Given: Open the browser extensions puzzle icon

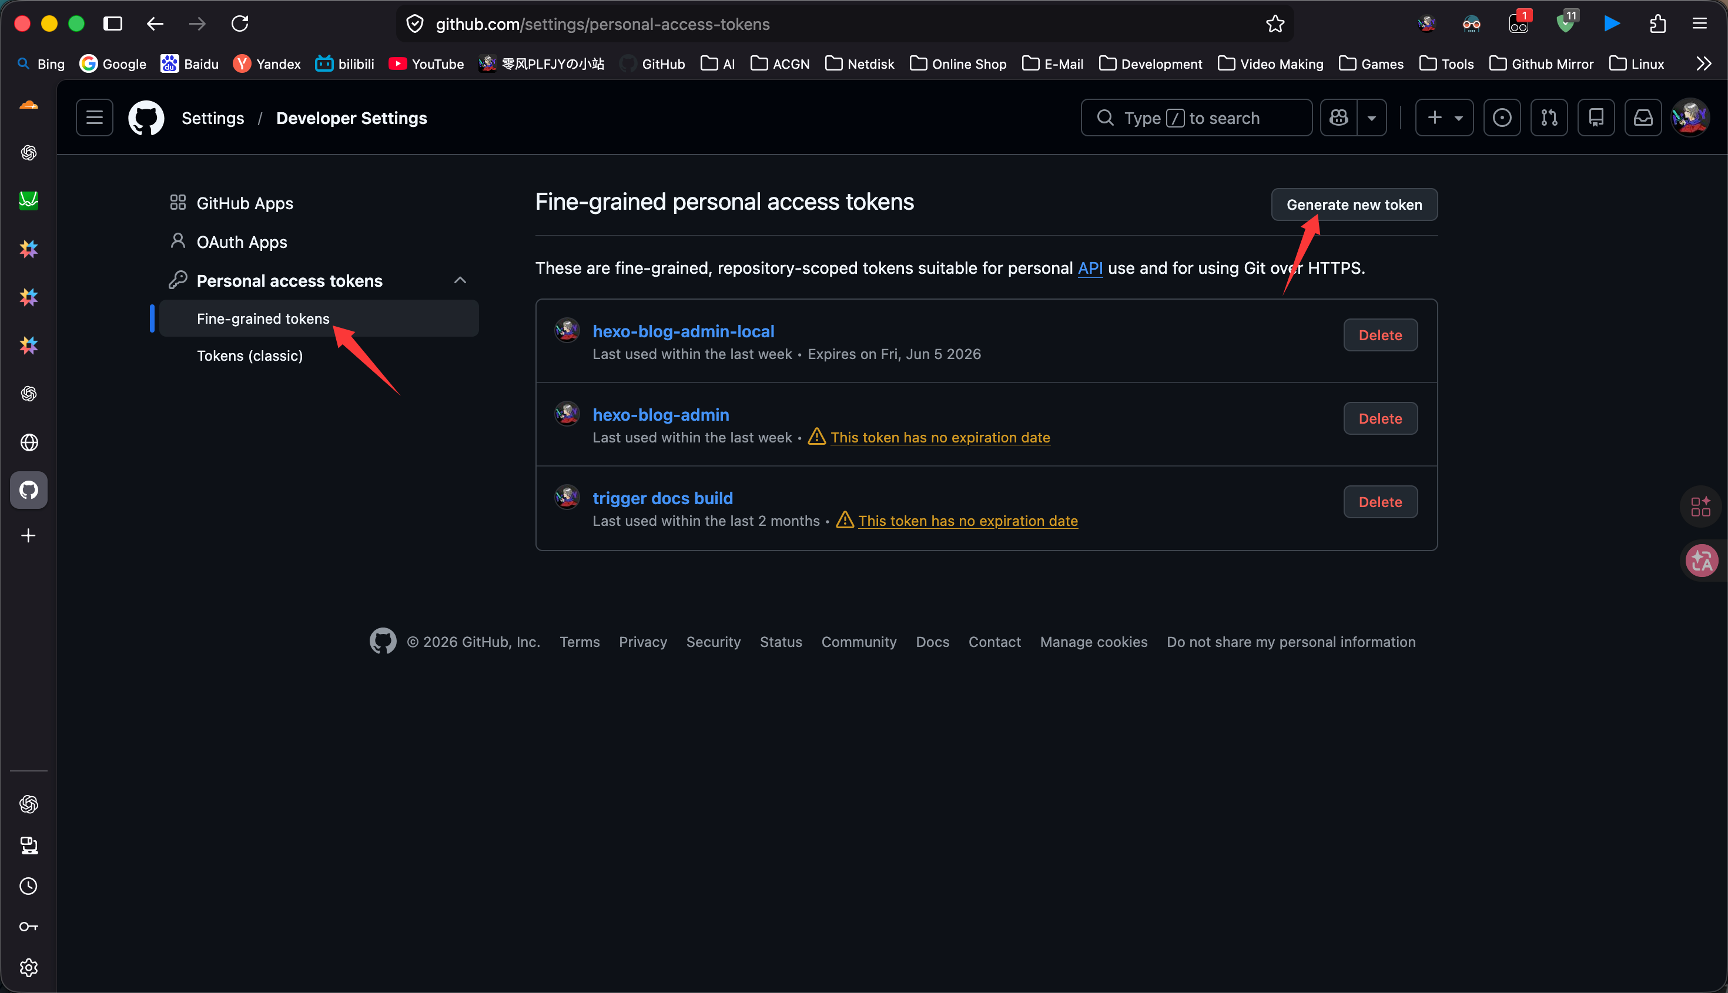Looking at the screenshot, I should pyautogui.click(x=1657, y=24).
